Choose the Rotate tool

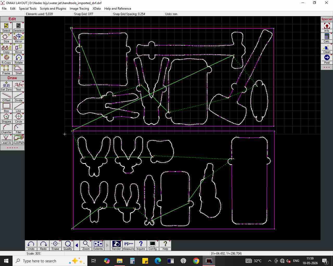[18, 59]
